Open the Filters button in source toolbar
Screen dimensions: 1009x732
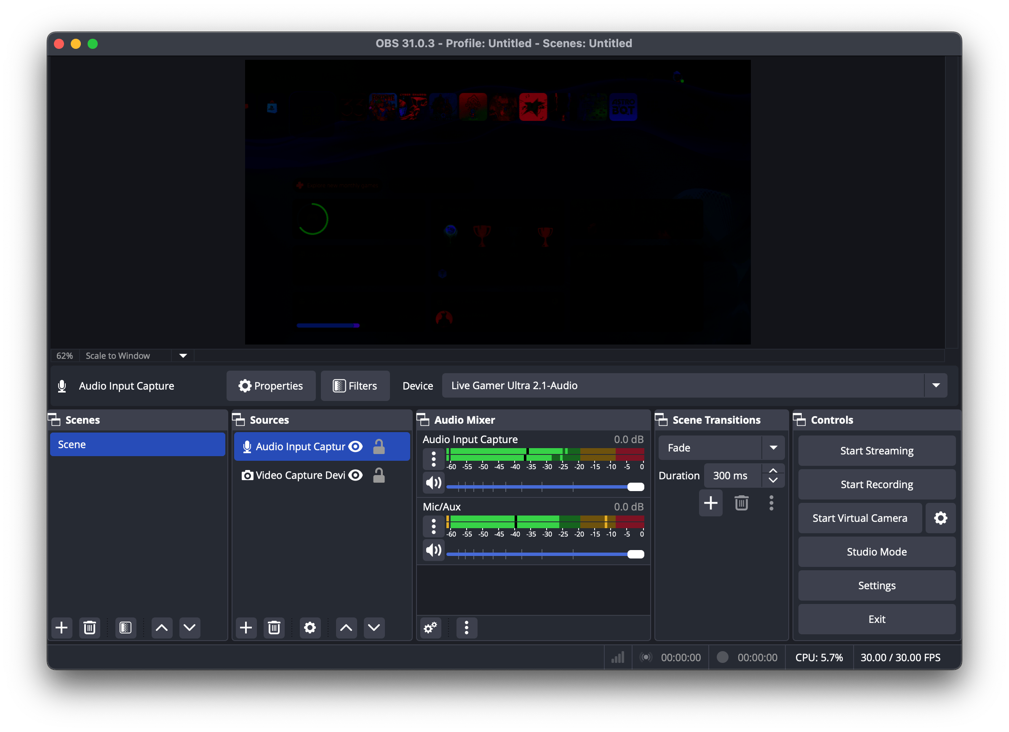(x=355, y=386)
